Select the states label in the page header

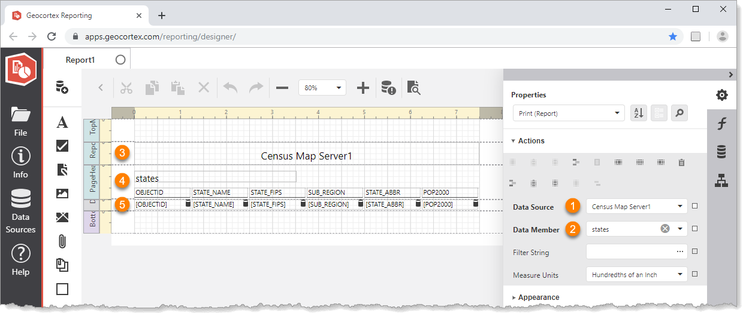click(215, 178)
